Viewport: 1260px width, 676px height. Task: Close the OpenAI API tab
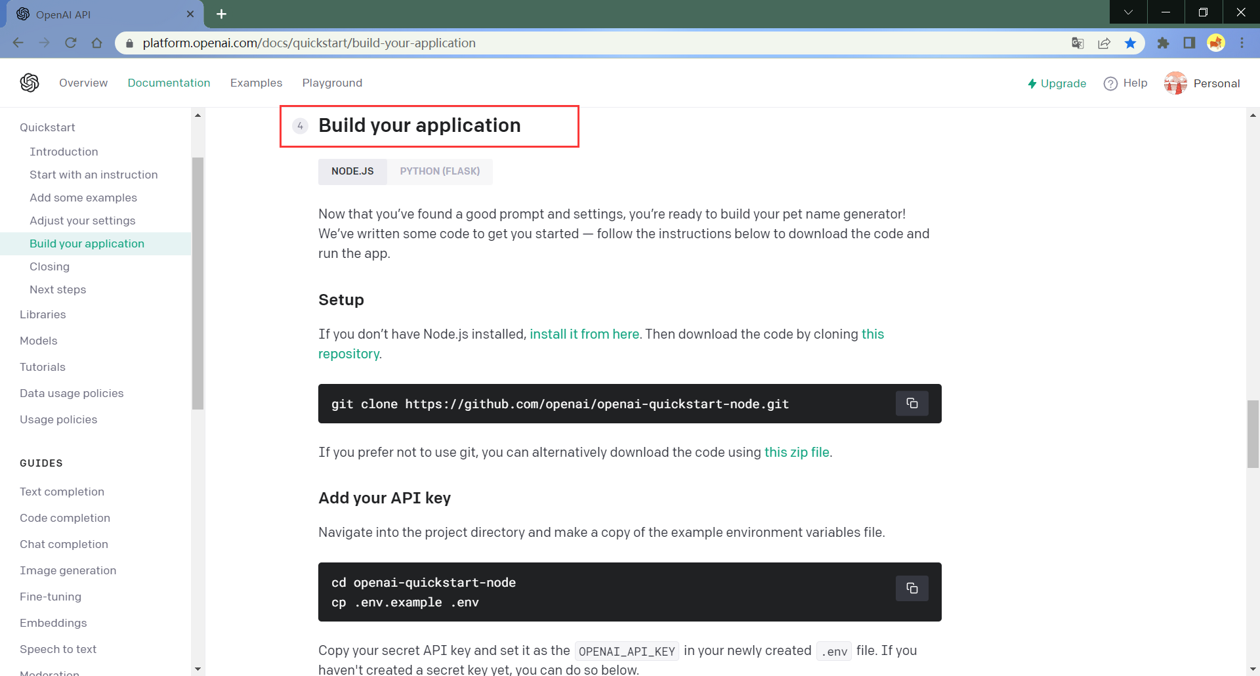190,14
